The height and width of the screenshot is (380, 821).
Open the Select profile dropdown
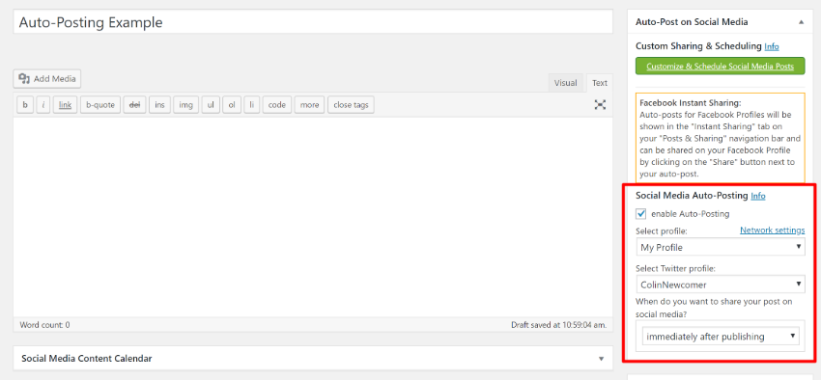720,247
